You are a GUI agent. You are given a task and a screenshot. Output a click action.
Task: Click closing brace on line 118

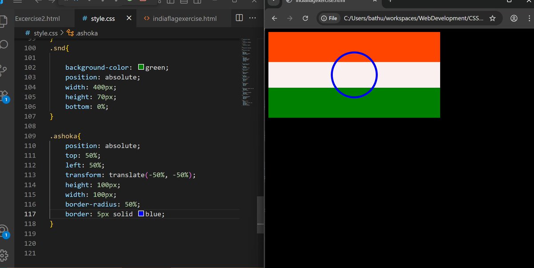52,224
